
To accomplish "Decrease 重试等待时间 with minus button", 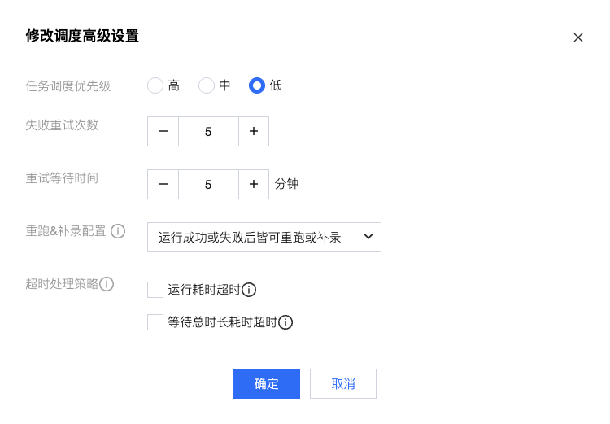I will point(163,184).
